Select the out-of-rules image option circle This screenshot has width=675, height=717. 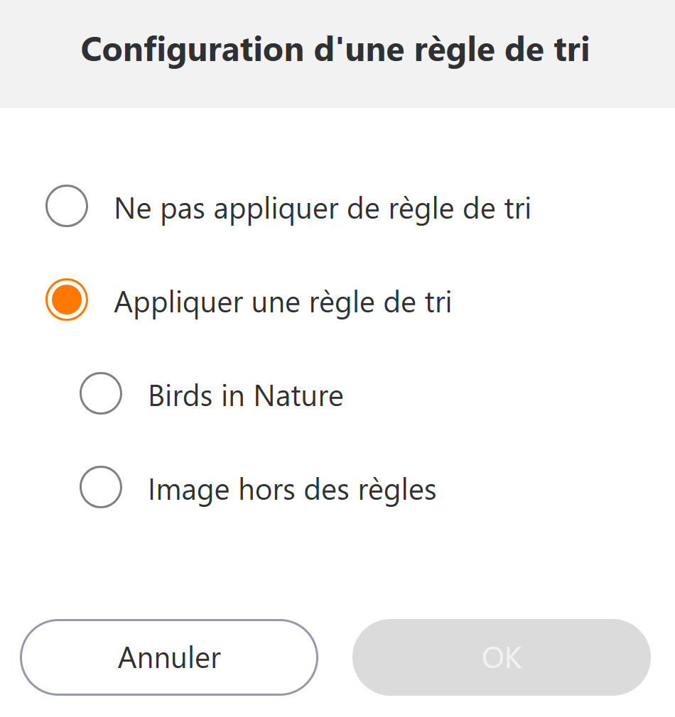pyautogui.click(x=101, y=487)
